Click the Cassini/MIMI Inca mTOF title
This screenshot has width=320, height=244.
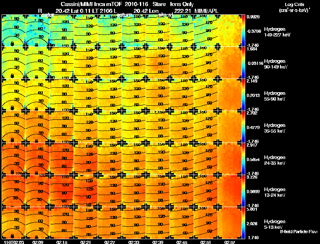tap(91, 4)
